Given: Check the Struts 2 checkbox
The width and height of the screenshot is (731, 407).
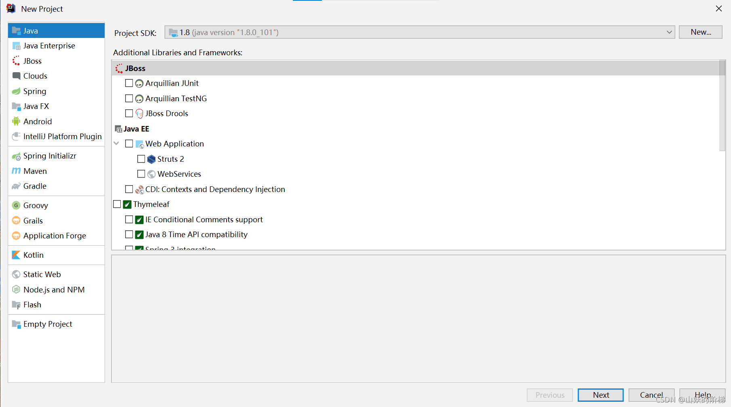Looking at the screenshot, I should 141,159.
